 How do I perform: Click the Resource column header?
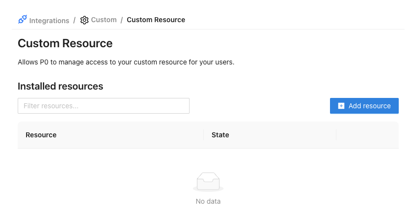coord(41,135)
